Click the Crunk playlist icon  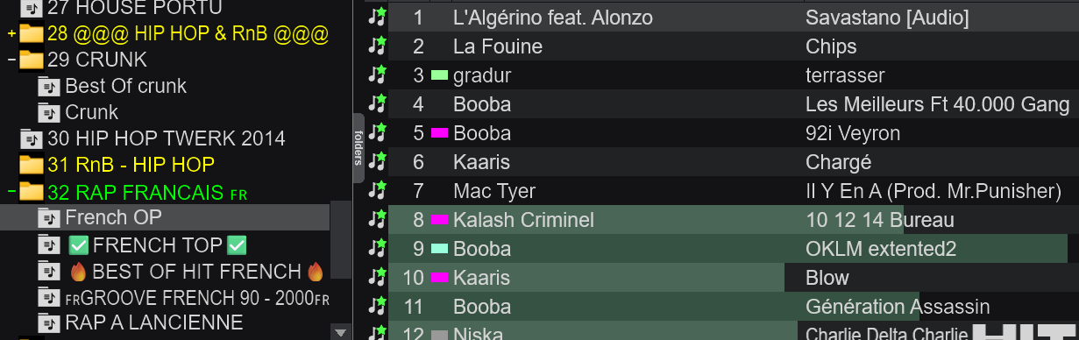[x=48, y=112]
